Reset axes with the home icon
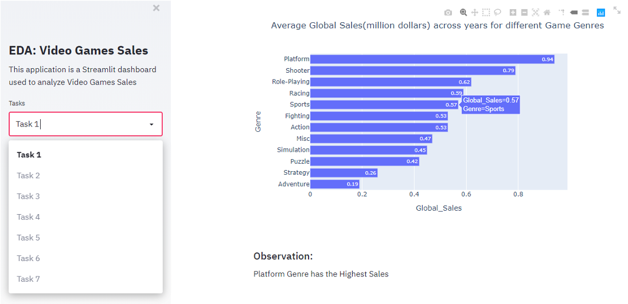The width and height of the screenshot is (628, 304). point(547,13)
